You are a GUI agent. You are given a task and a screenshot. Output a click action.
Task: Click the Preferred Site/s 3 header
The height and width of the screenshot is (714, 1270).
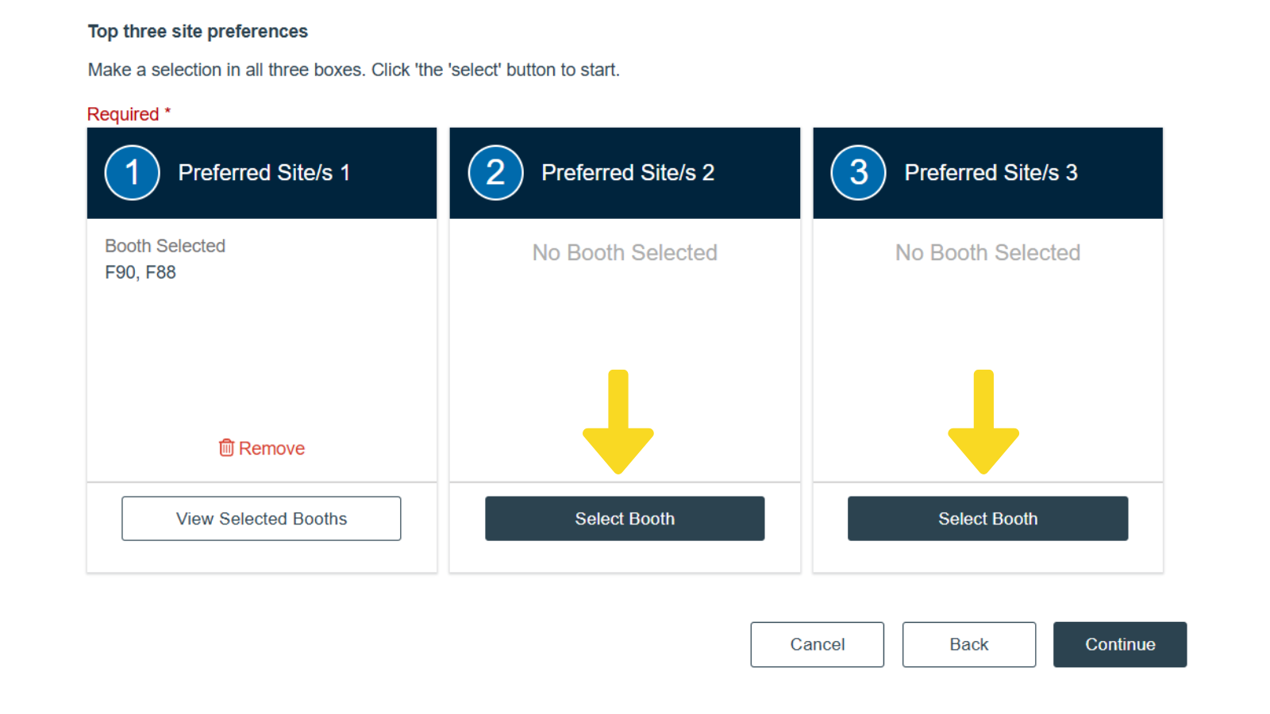[991, 172]
